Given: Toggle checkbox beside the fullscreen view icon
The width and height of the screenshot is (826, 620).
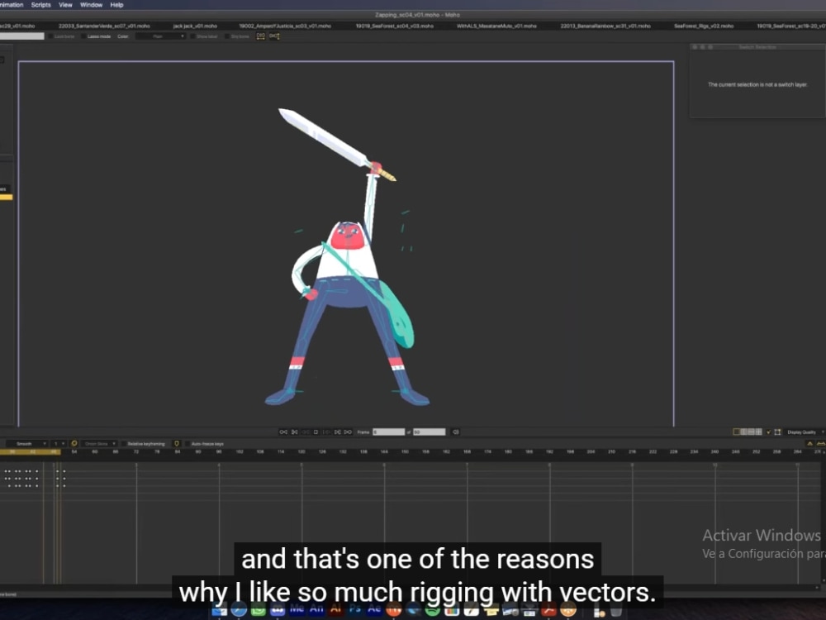Looking at the screenshot, I should (x=768, y=432).
